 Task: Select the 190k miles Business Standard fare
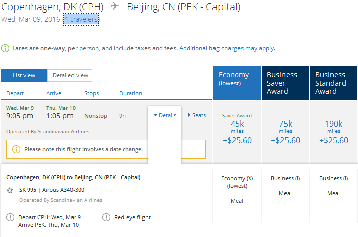point(333,132)
